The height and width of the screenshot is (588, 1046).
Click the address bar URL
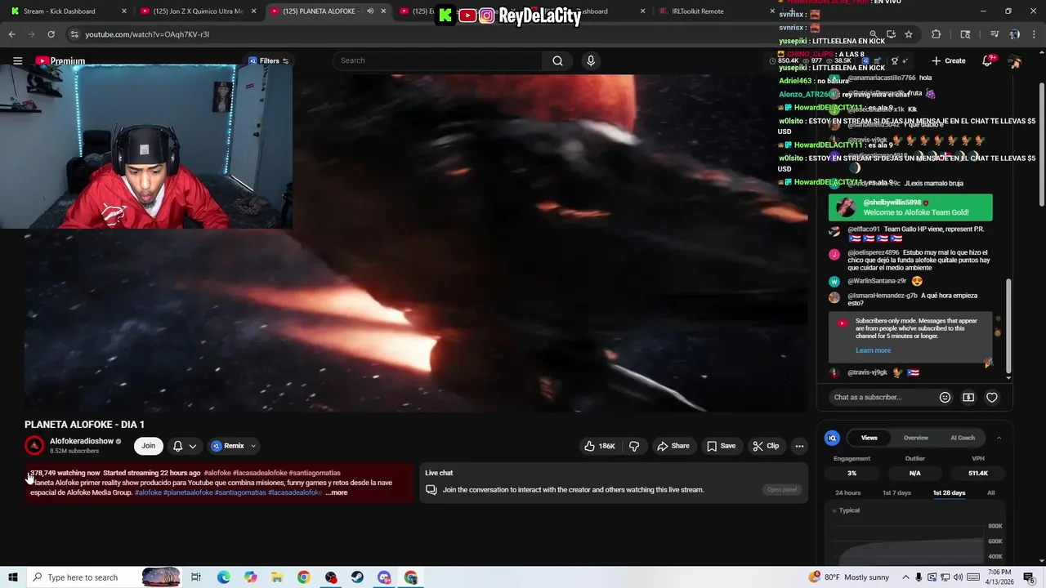147,34
